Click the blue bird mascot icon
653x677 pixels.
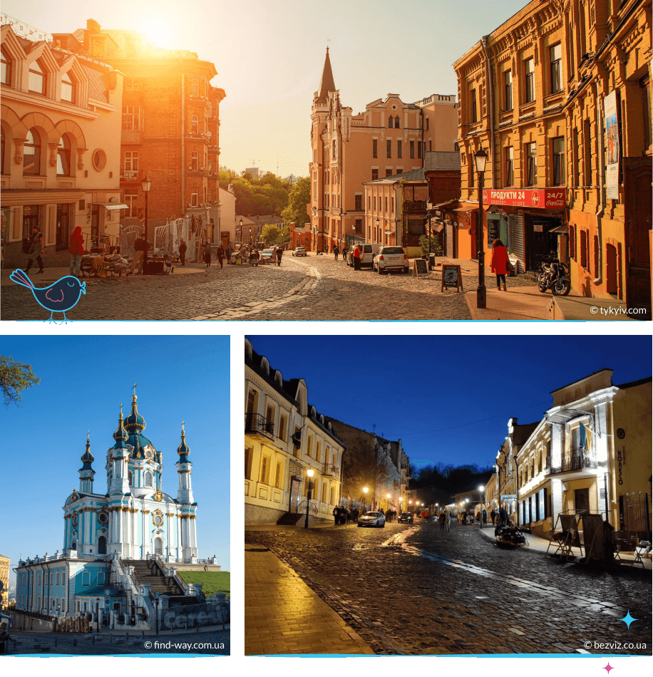click(x=50, y=292)
